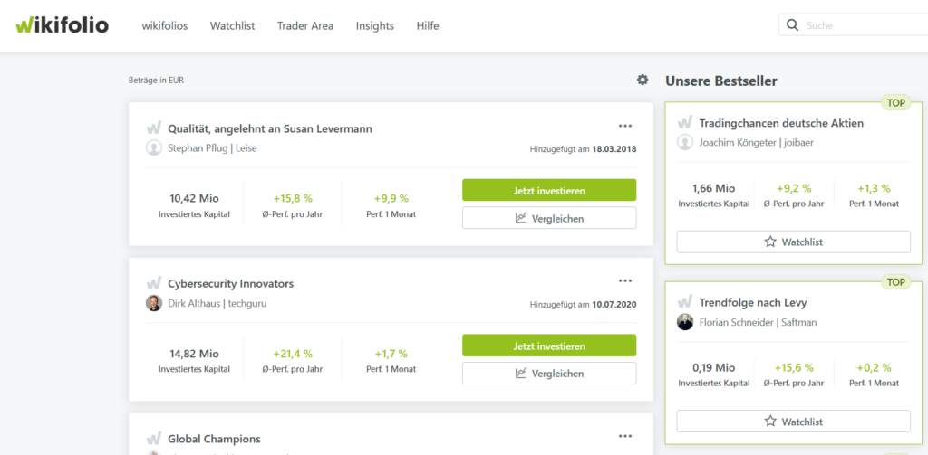
Task: Open three-dot menu for Cybersecurity Innovators
Action: [625, 280]
